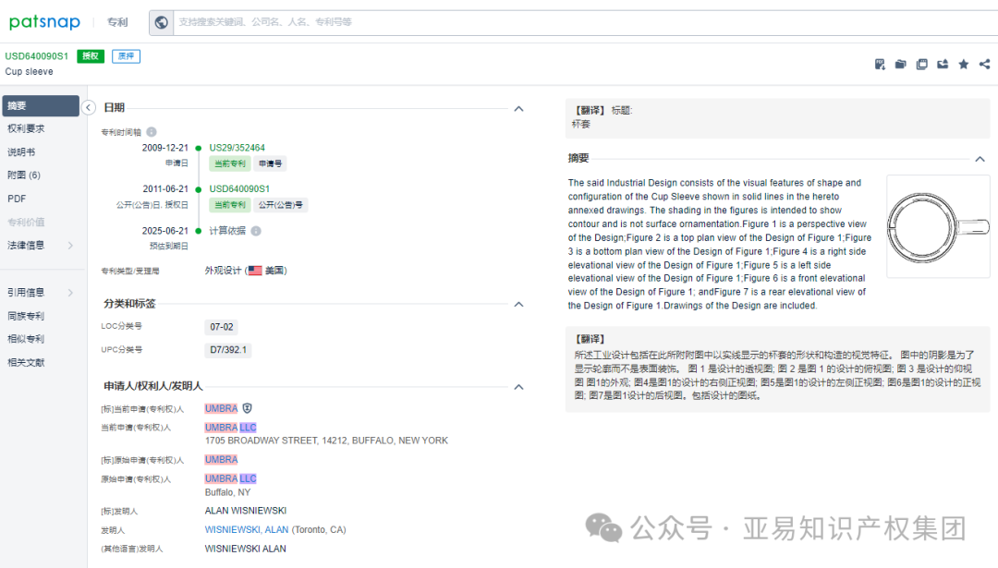Image resolution: width=998 pixels, height=568 pixels.
Task: Collapse the 摘要 abstract section
Action: (x=980, y=159)
